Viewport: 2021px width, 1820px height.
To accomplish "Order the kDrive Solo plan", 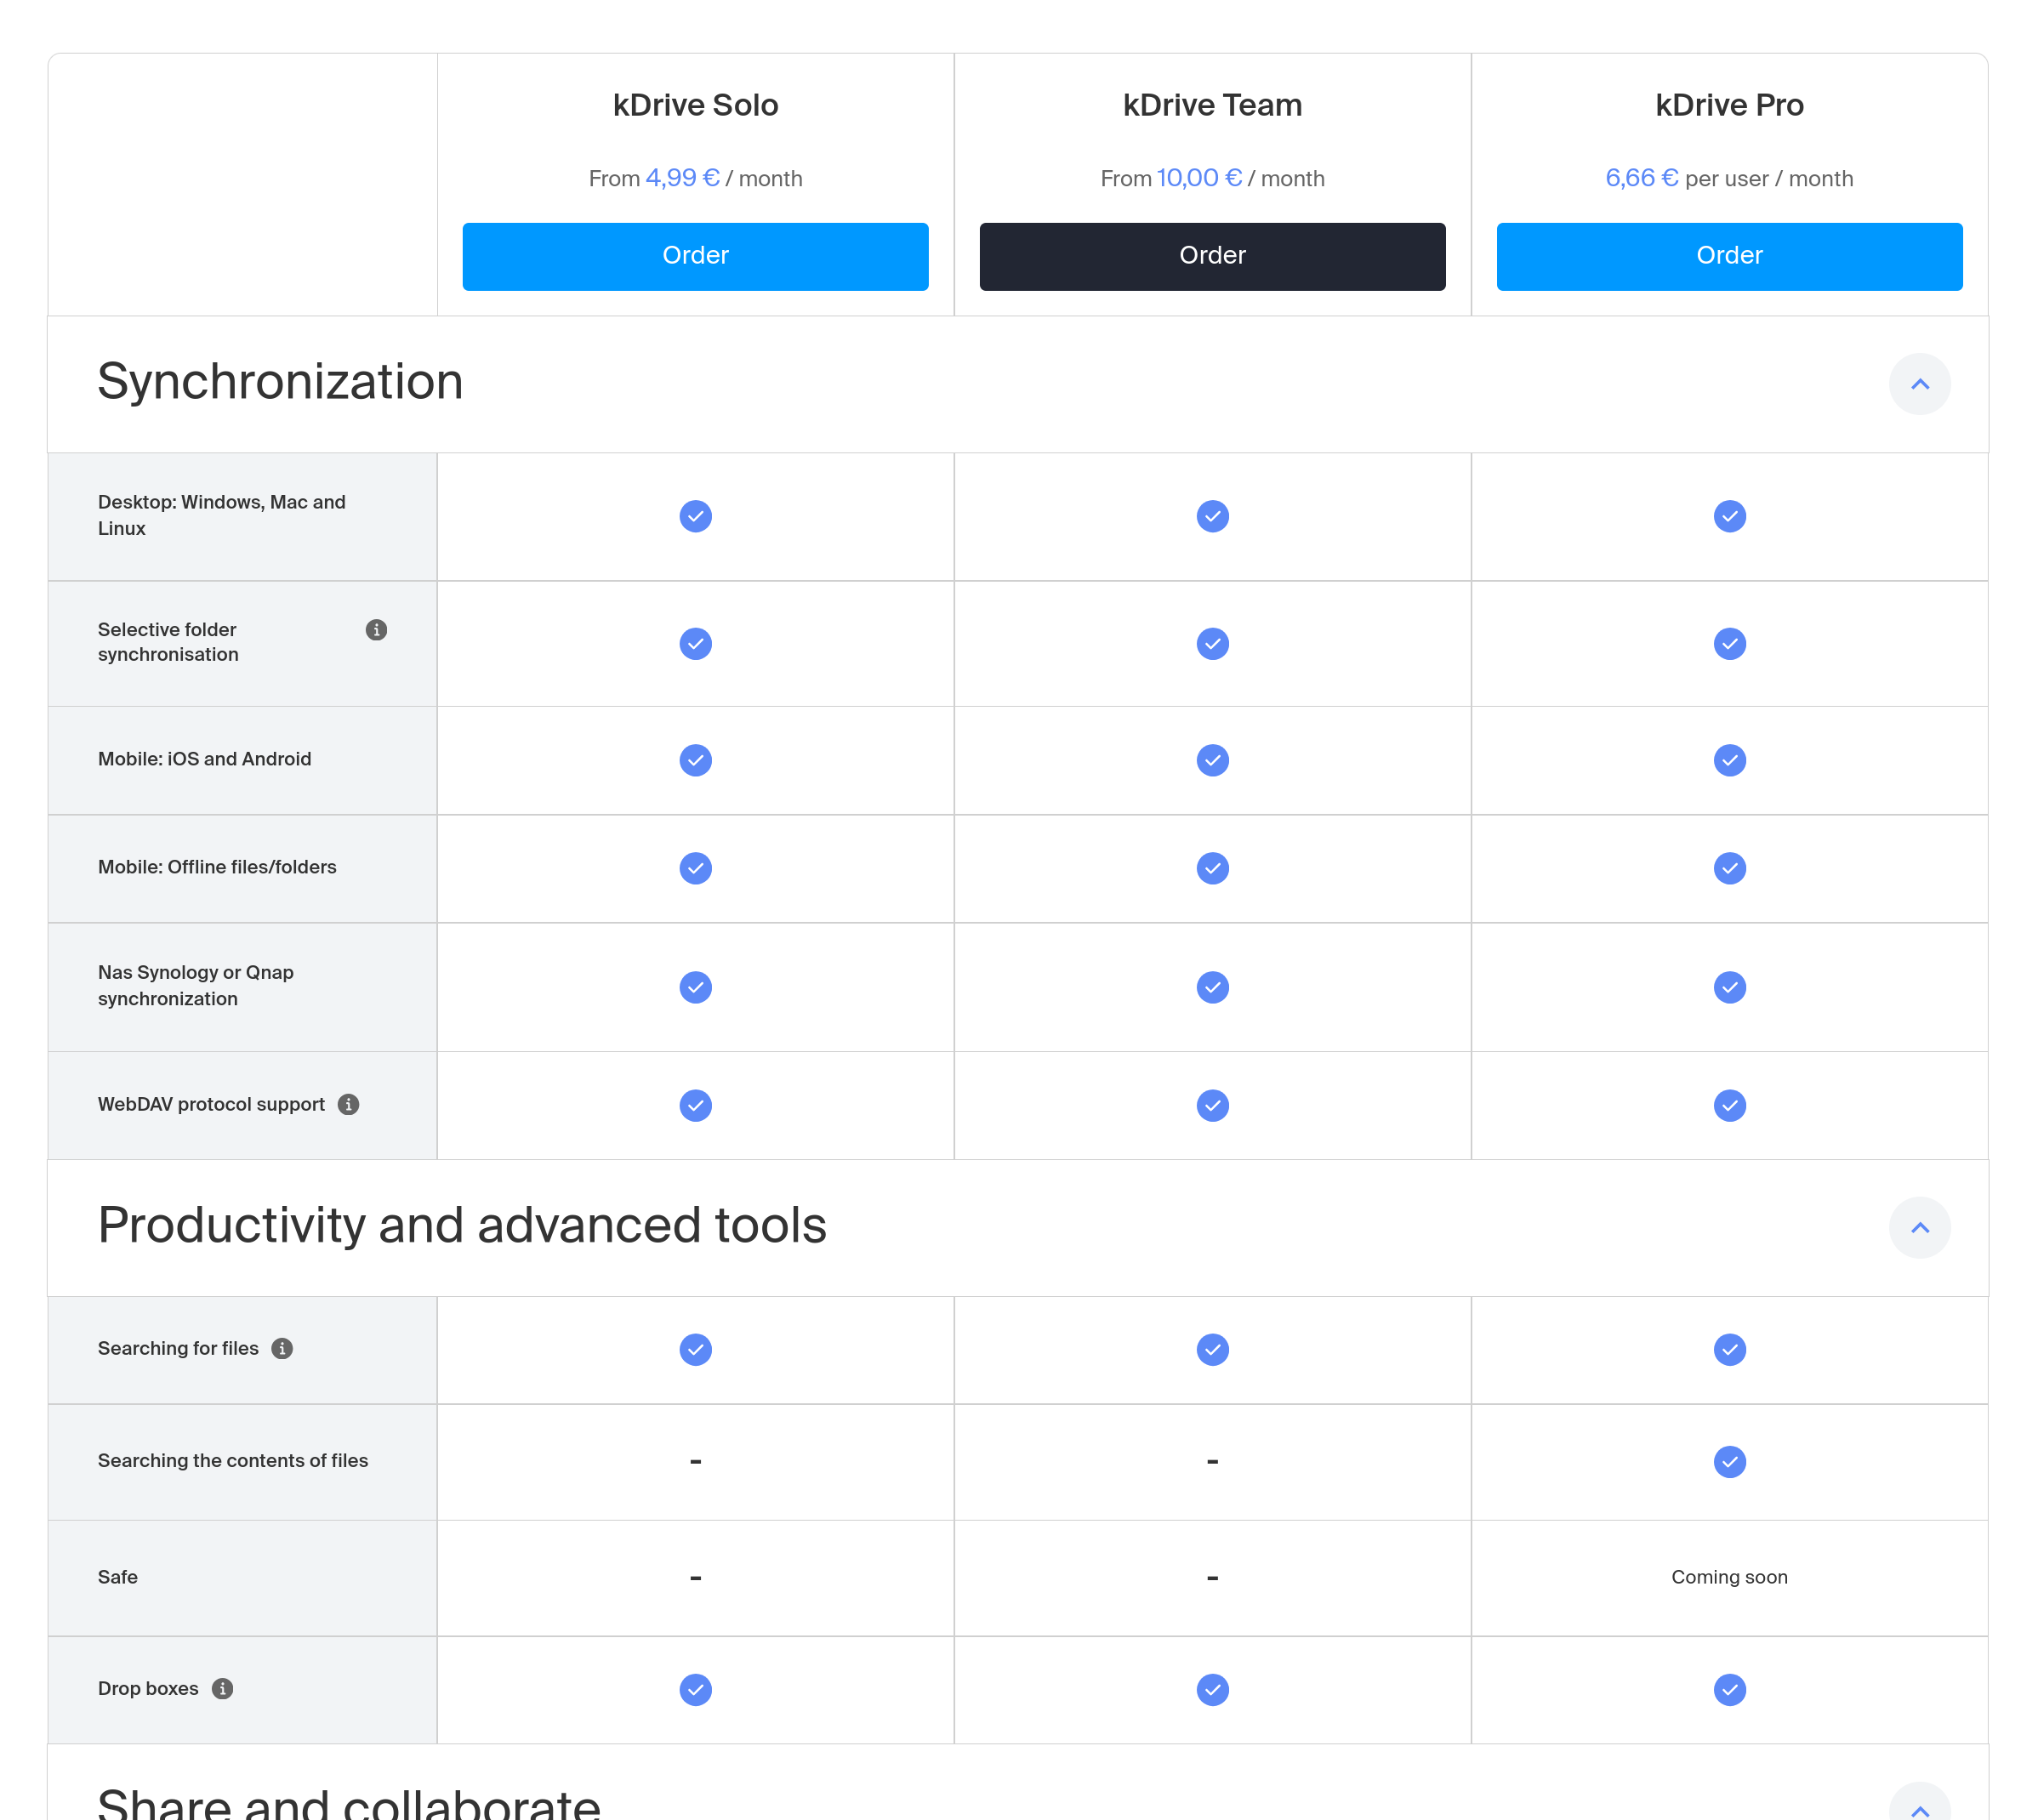I will click(695, 256).
